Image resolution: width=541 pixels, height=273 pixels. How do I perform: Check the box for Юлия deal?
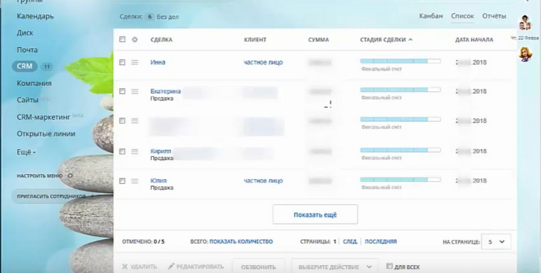[x=122, y=181]
